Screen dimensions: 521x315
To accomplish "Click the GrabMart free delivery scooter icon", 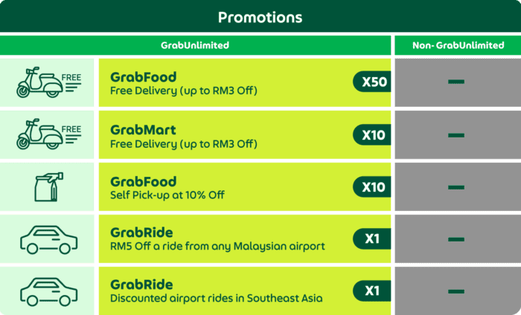I will pos(49,134).
